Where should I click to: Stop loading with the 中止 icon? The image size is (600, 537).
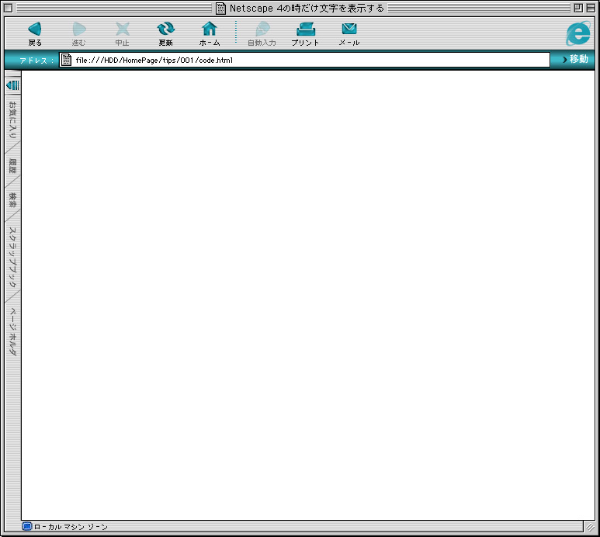point(123,29)
